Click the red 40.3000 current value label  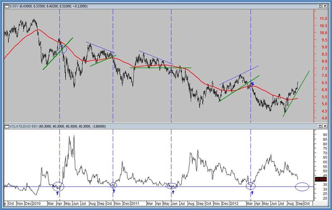point(321,179)
